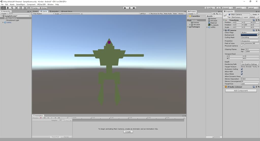Open the VRChat SDK menu
This screenshot has height=141, width=260.
[41, 5]
